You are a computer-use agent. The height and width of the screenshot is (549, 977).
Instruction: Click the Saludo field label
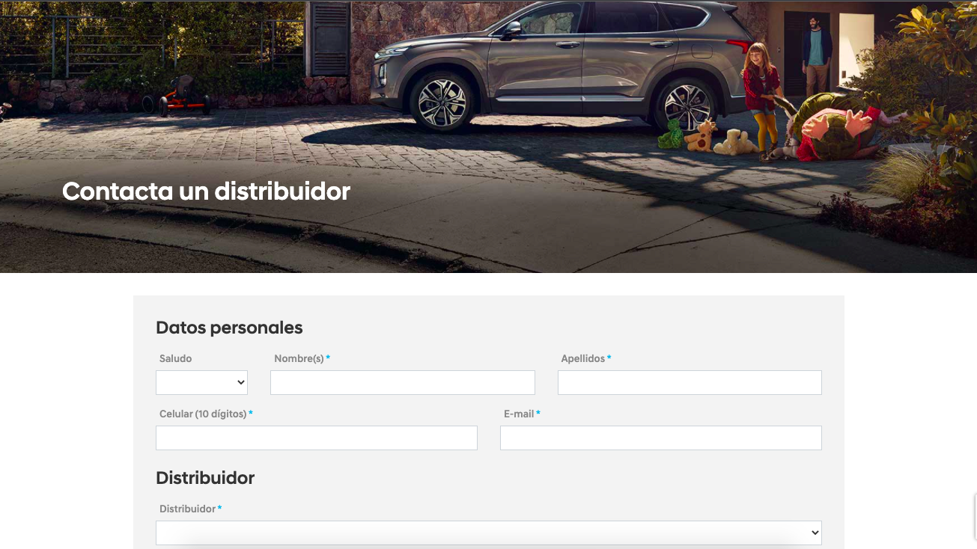pyautogui.click(x=175, y=358)
